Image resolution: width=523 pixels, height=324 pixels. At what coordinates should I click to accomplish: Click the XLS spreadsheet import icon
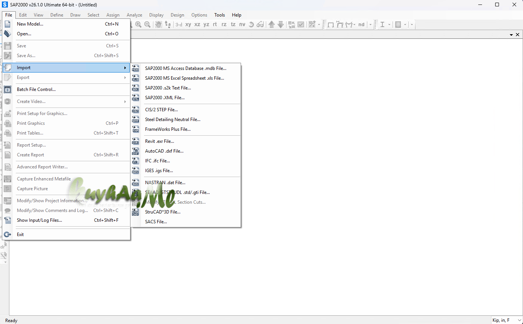[136, 78]
